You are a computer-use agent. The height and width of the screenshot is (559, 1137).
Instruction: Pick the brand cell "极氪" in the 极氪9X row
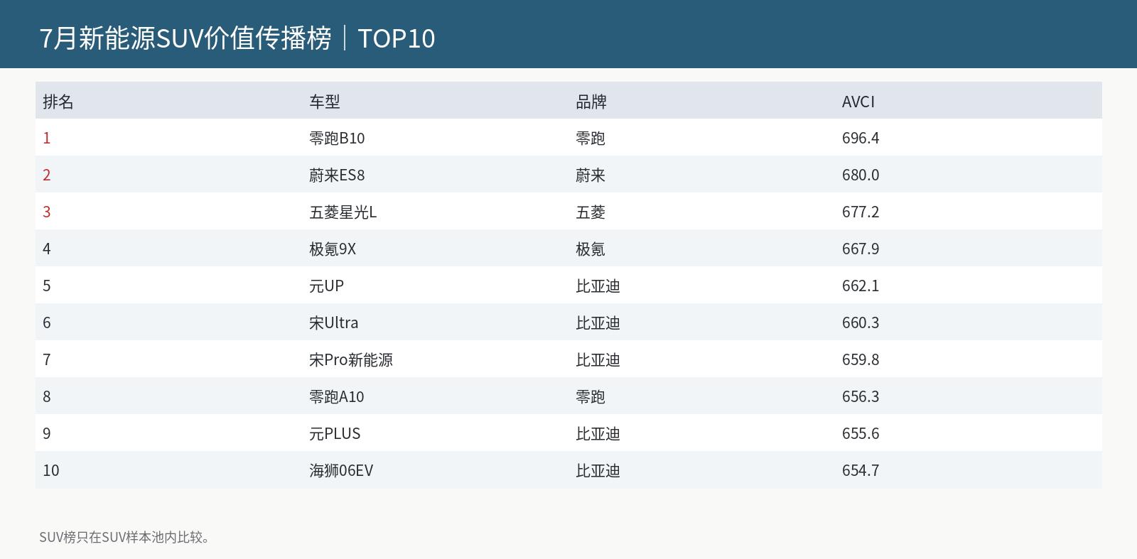click(591, 249)
